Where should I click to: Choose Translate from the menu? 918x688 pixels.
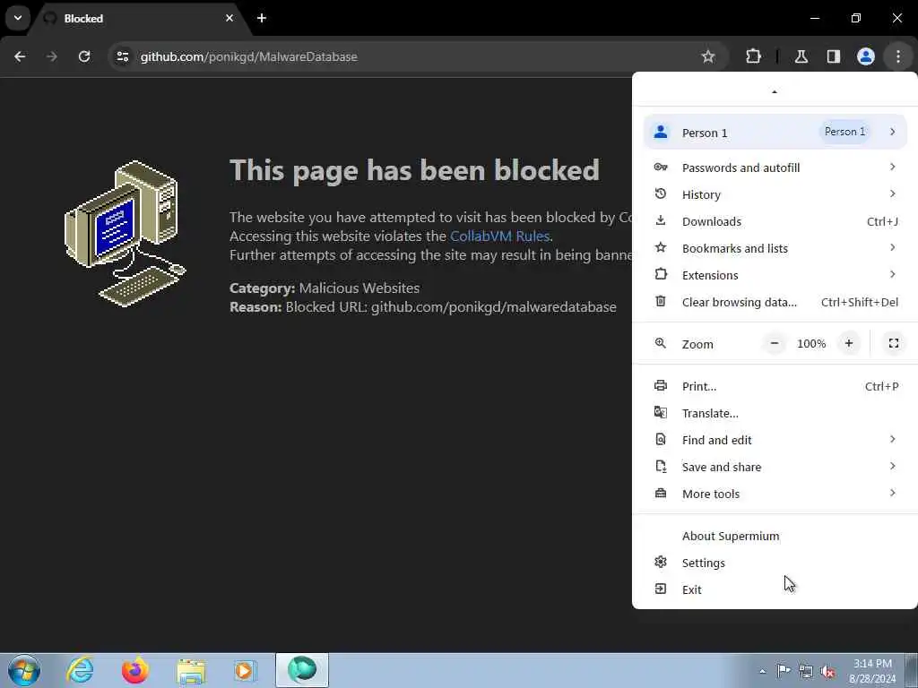tap(775, 414)
